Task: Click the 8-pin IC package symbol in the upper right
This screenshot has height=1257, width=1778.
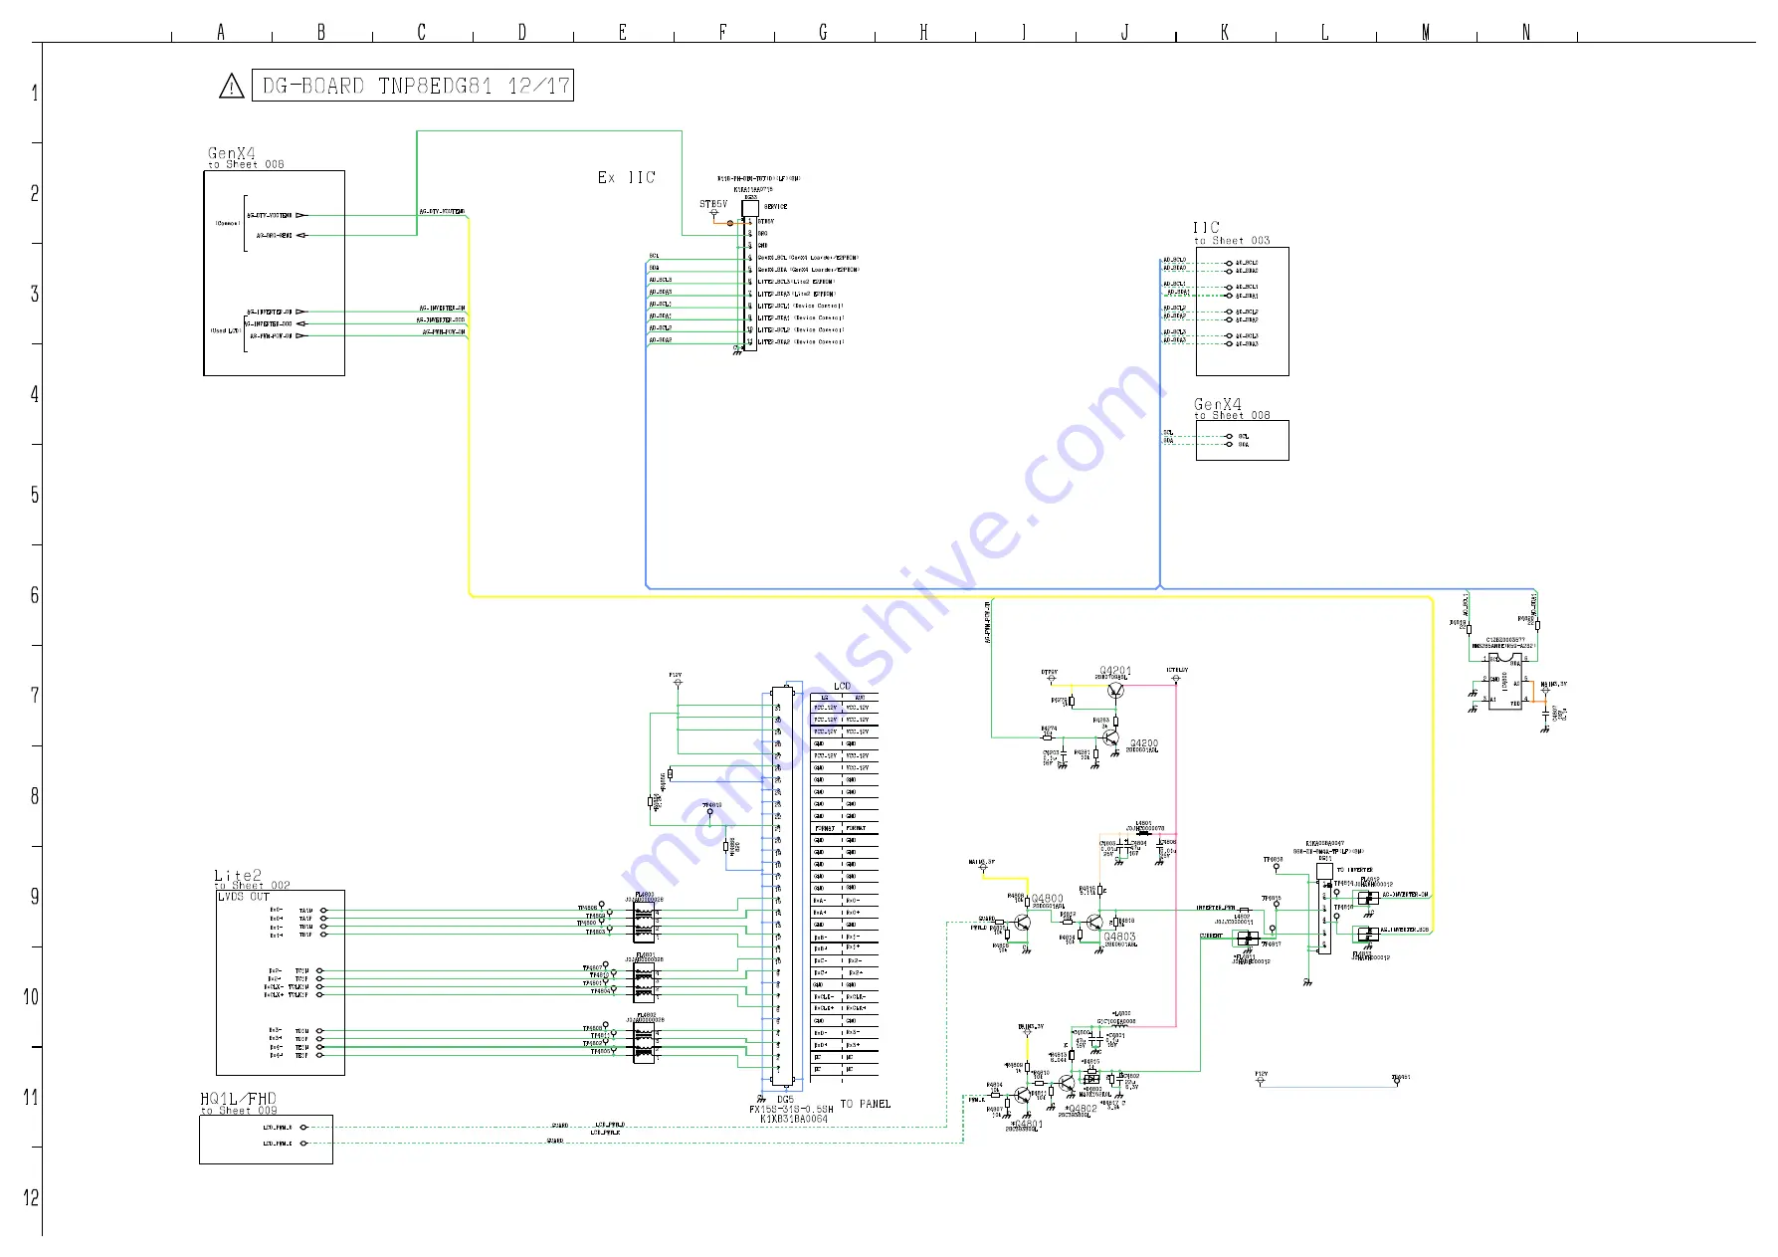Action: coord(1505,682)
